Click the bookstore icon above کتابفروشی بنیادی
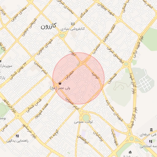This screenshot has width=157, height=157. click(73, 24)
